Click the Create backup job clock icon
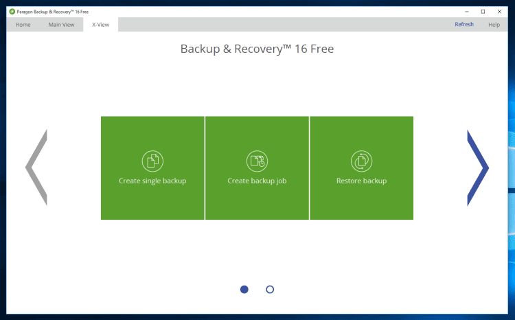The width and height of the screenshot is (515, 320). (x=257, y=161)
